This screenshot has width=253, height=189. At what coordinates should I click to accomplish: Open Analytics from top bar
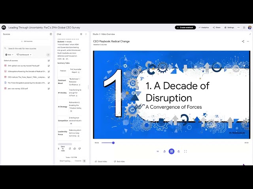204,28
